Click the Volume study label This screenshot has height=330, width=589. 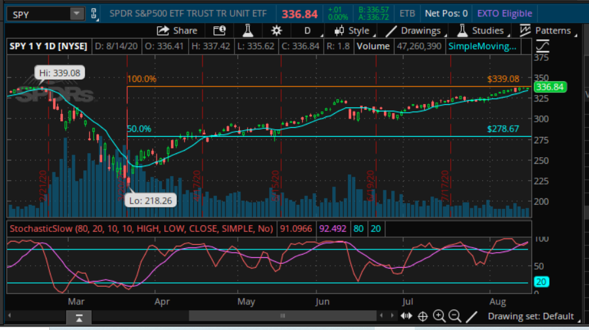tap(373, 46)
